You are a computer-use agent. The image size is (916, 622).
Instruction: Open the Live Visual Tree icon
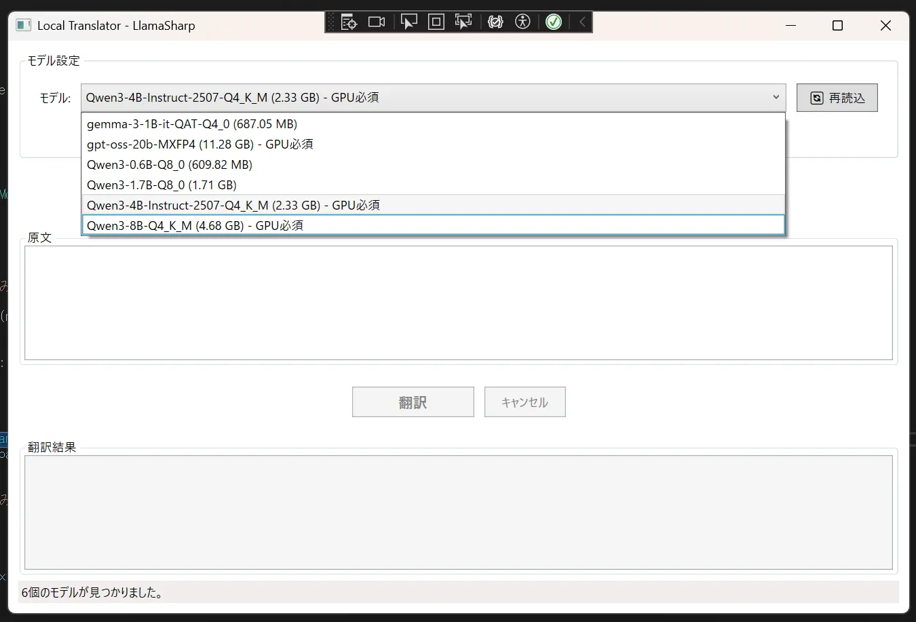click(349, 22)
